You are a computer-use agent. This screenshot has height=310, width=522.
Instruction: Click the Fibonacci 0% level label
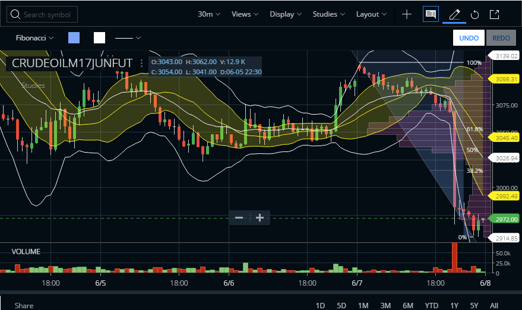click(463, 238)
